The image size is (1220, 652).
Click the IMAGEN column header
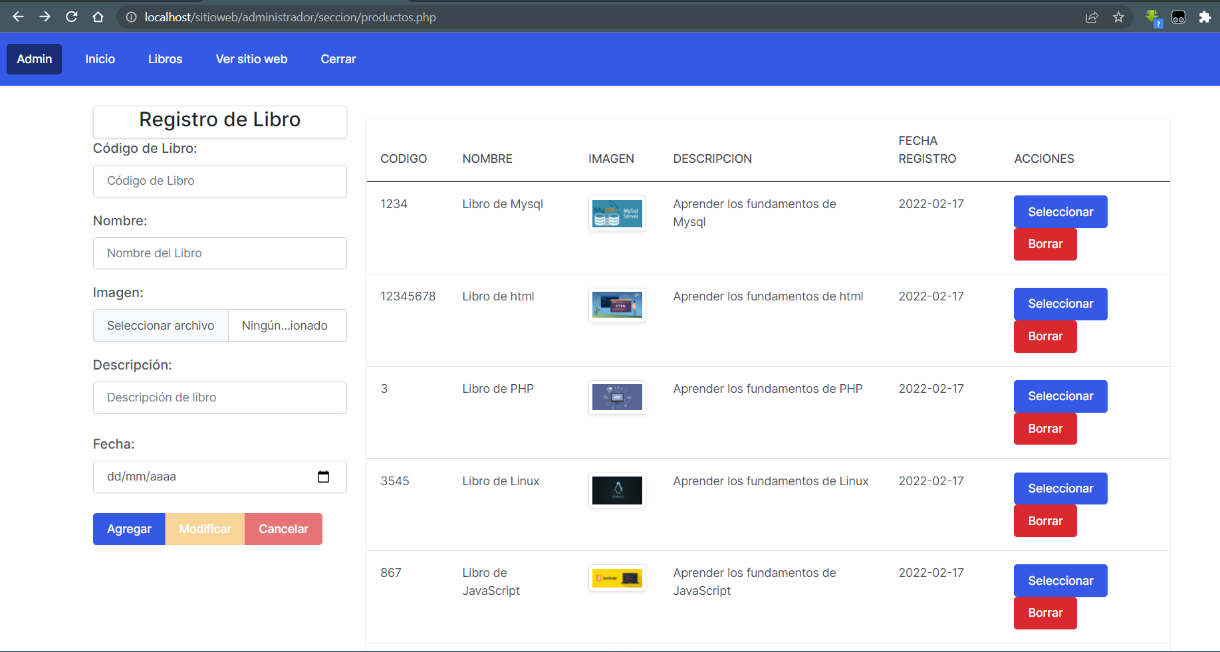coord(611,159)
